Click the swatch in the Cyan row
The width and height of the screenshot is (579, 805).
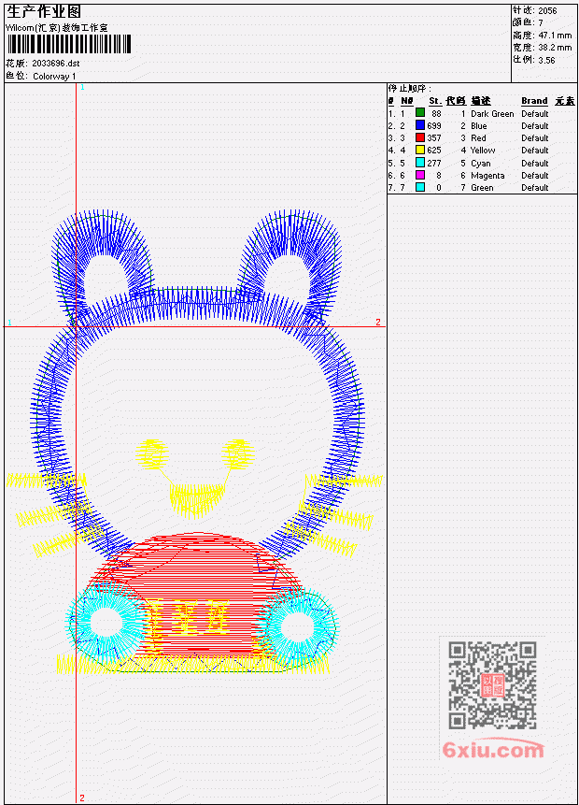(x=420, y=163)
